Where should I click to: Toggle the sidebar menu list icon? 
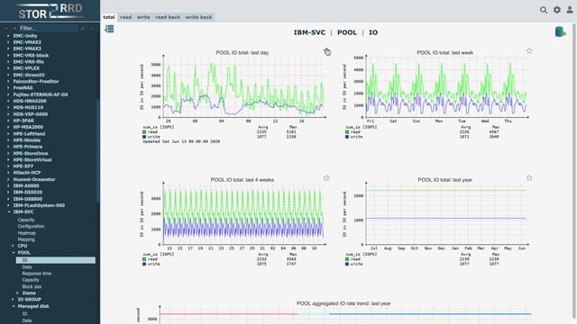click(109, 29)
